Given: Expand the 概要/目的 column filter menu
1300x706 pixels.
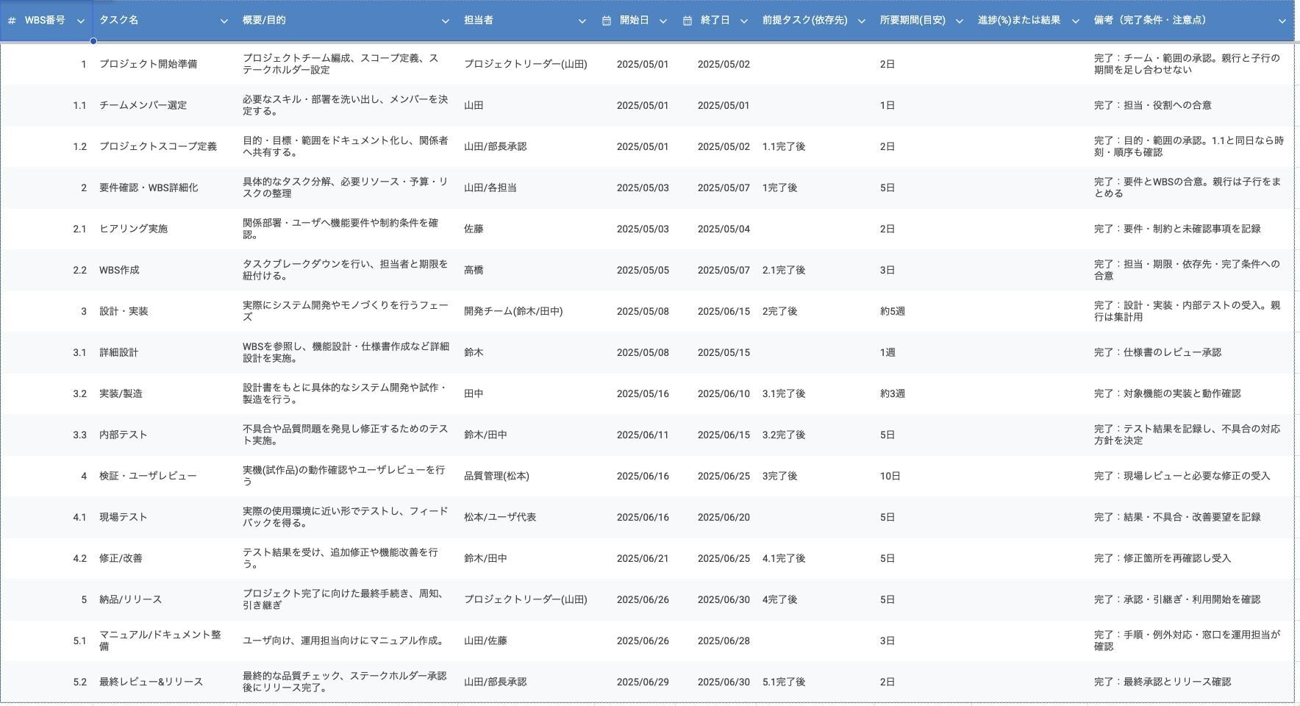Looking at the screenshot, I should pyautogui.click(x=445, y=21).
